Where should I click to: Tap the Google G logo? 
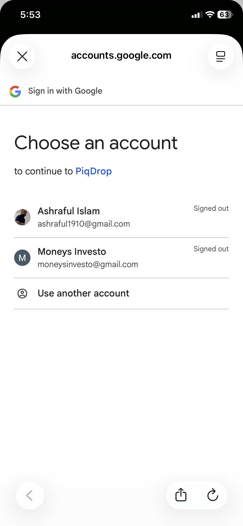[x=15, y=91]
